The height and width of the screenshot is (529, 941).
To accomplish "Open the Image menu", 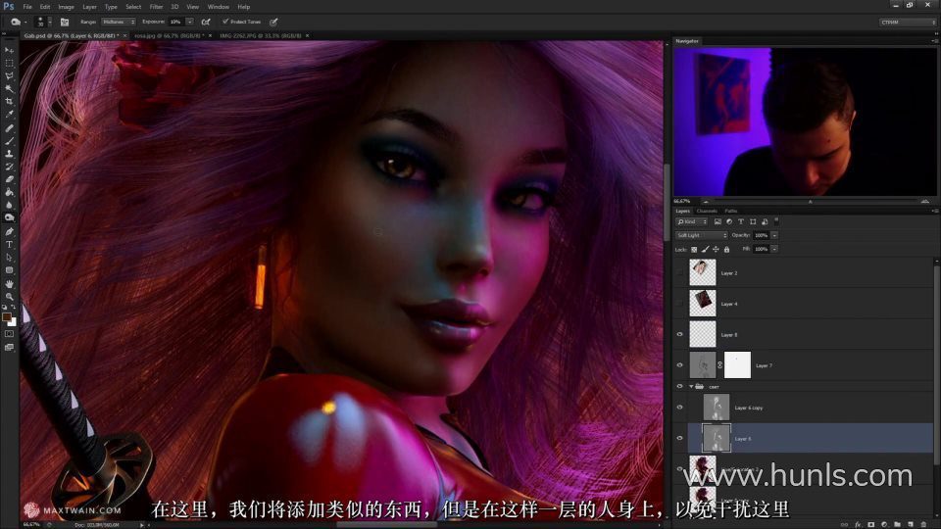I will pyautogui.click(x=66, y=7).
